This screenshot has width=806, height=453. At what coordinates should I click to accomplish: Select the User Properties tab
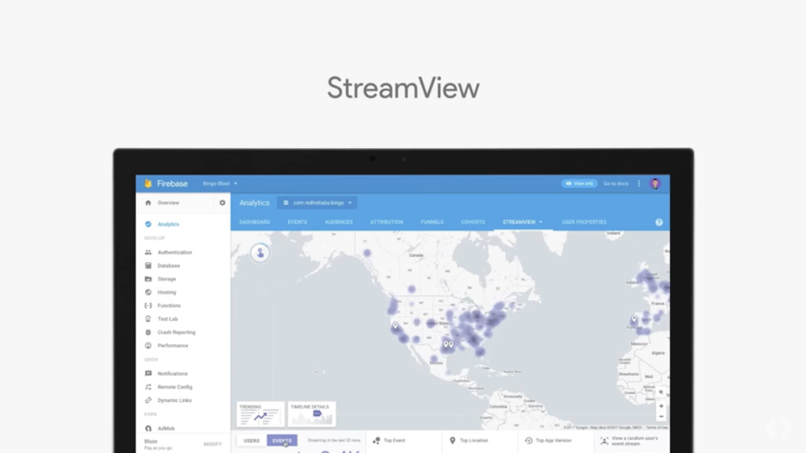click(584, 222)
